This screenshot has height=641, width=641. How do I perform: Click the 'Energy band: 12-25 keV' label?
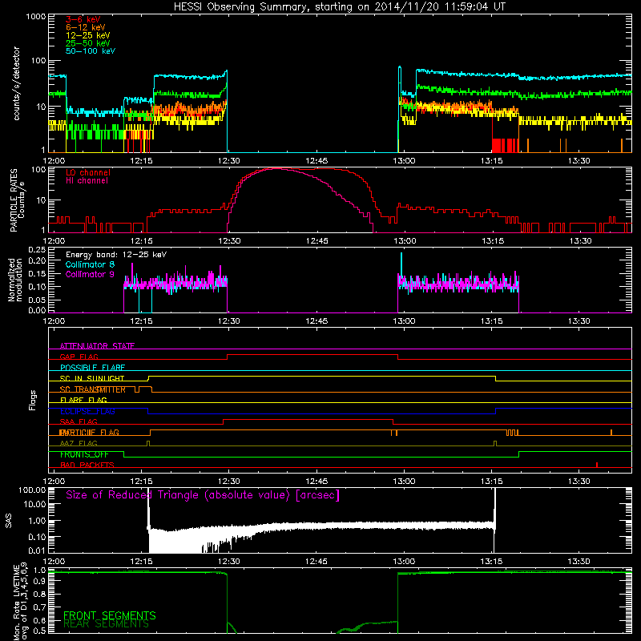click(x=116, y=255)
